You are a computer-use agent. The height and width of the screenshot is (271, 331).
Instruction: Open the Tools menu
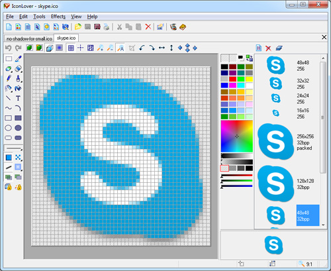tap(39, 17)
